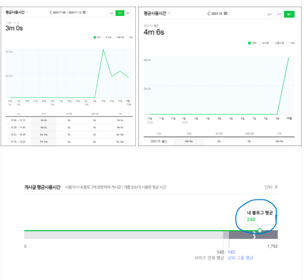Screen dimensions: 304x279
Task: Select active 월간 tab in the 2023.10. panel
Action: click(x=289, y=14)
